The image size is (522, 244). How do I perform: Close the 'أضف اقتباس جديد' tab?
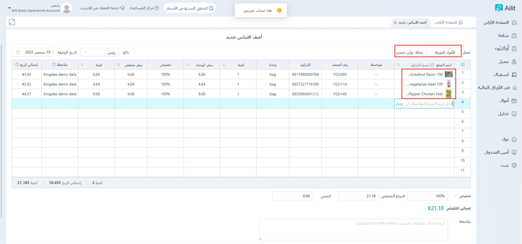pyautogui.click(x=395, y=23)
